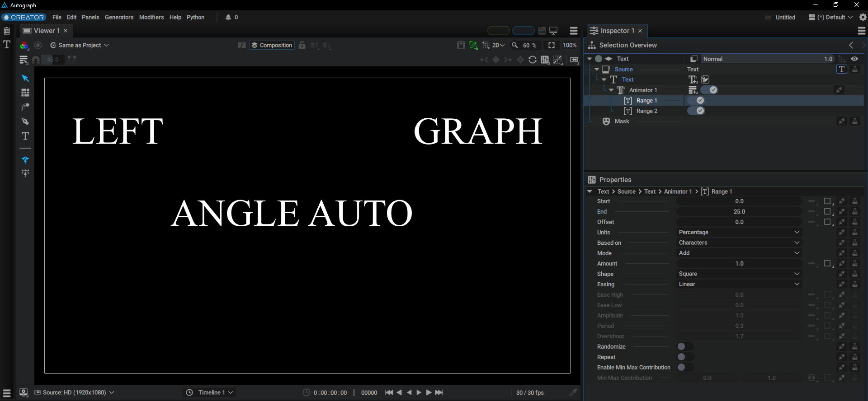Click the add range icon in Animator 1 row
This screenshot has height=401, width=868.
pyautogui.click(x=693, y=90)
